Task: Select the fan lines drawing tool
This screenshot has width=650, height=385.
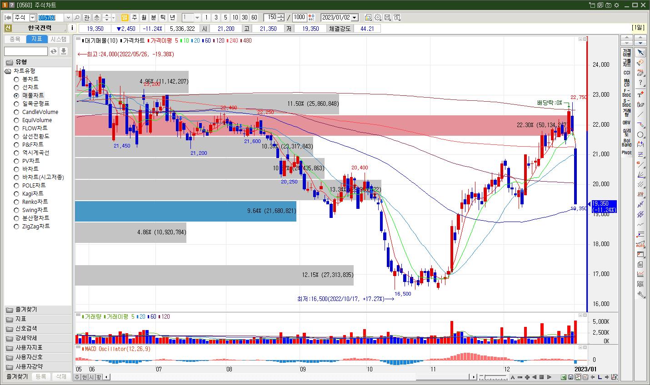Action: pyautogui.click(x=640, y=174)
